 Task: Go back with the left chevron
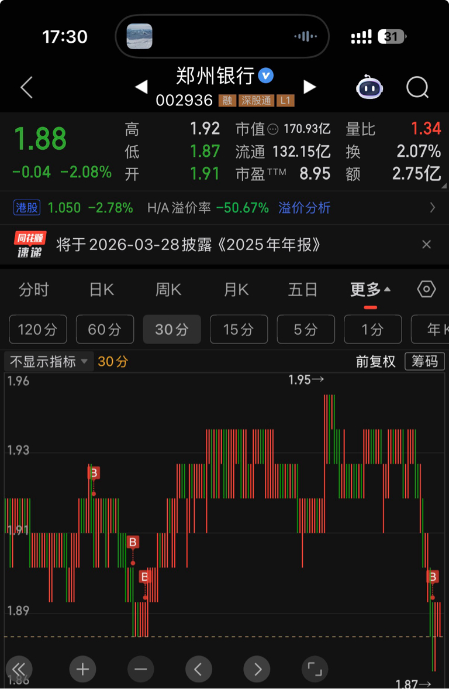tap(27, 87)
